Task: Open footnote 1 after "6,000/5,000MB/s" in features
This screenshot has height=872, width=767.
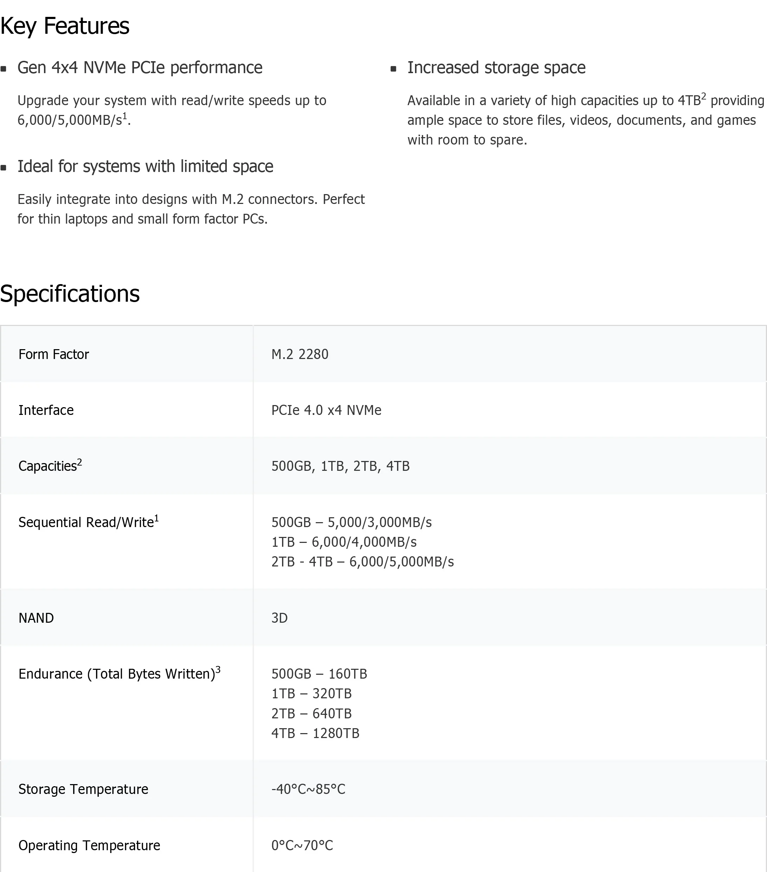Action: pyautogui.click(x=125, y=116)
